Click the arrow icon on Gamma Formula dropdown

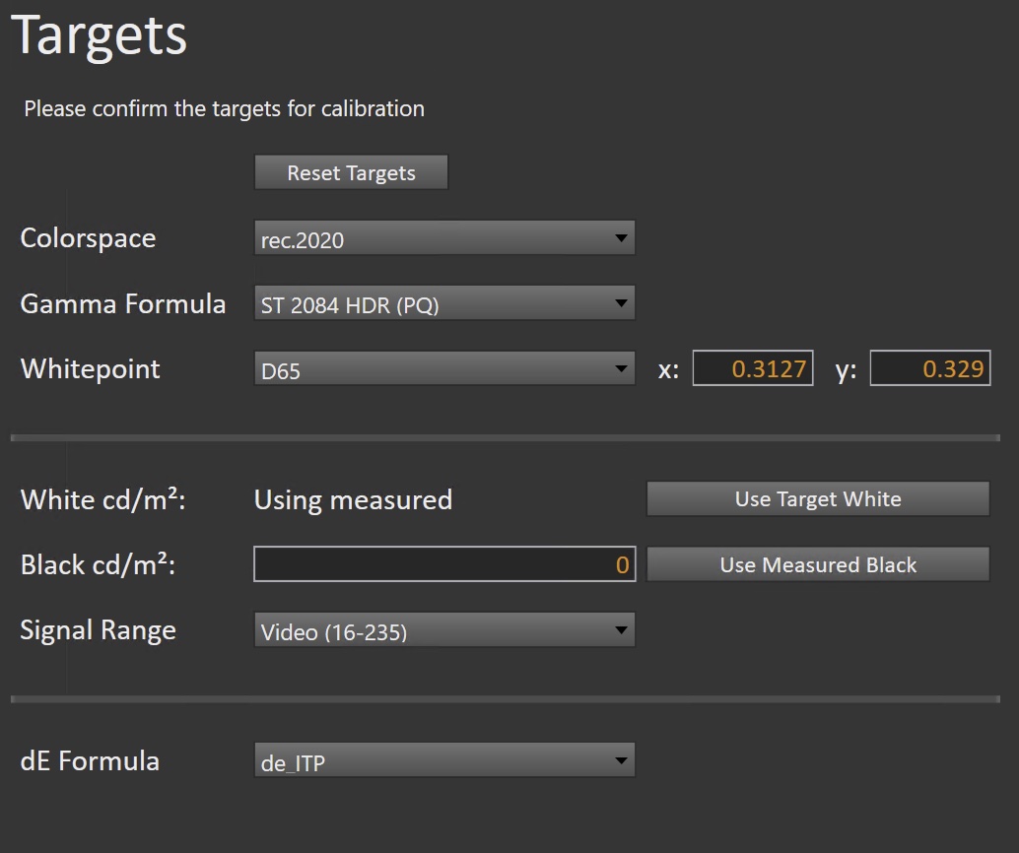[x=621, y=303]
